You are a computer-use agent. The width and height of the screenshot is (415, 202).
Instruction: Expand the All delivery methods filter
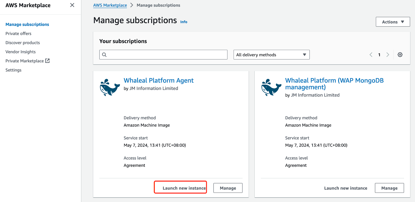point(271,55)
